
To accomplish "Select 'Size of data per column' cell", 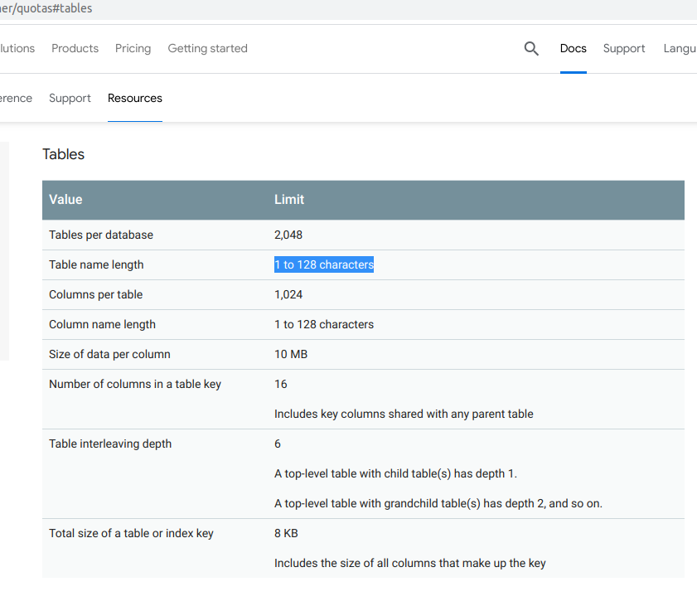I will point(109,354).
